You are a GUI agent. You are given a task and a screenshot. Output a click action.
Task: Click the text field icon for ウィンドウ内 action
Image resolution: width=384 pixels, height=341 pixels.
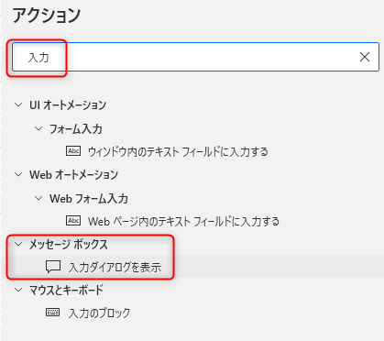coord(73,151)
